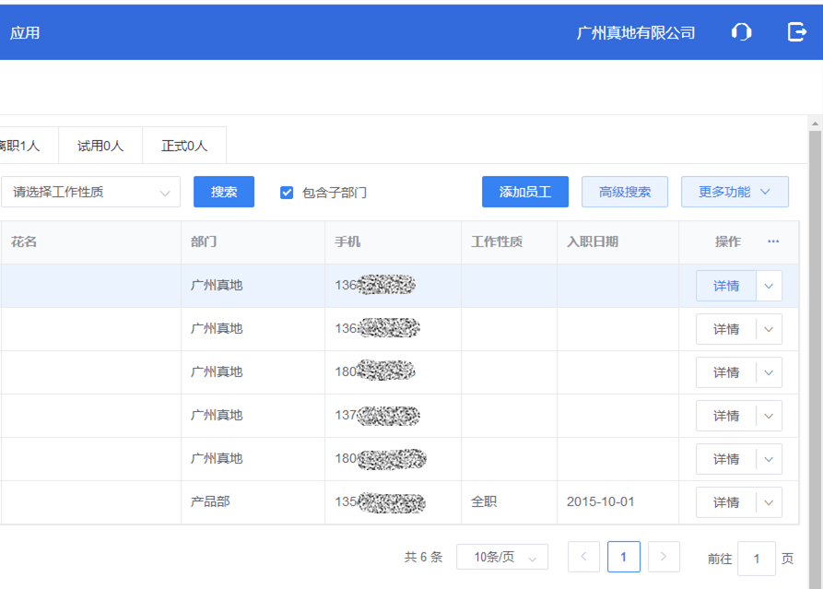The image size is (823, 589).
Task: Click the previous page arrow
Action: (x=582, y=557)
